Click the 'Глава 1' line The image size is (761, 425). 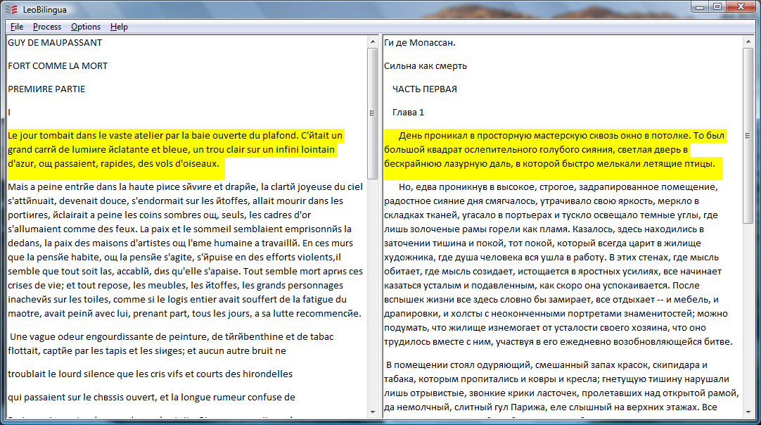(408, 113)
